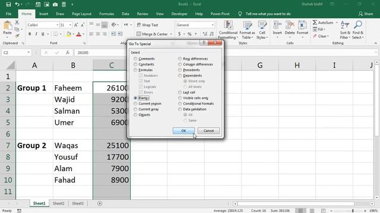This screenshot has height=213, width=380.
Task: Apply accounting dollar format
Action: (179, 34)
